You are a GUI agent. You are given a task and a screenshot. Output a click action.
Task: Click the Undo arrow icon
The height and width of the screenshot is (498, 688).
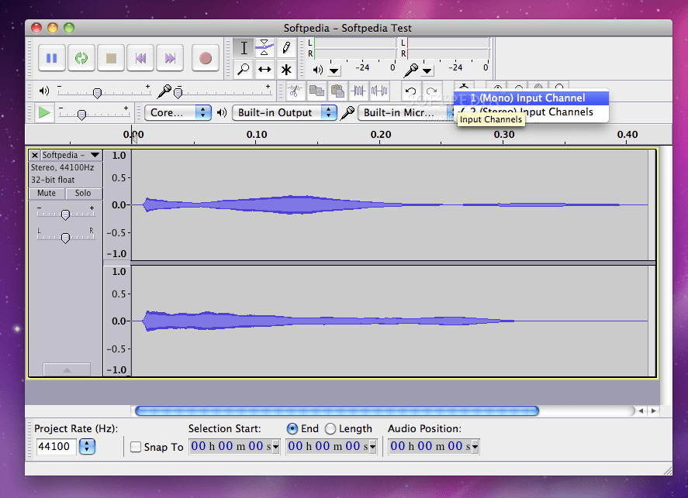click(411, 91)
